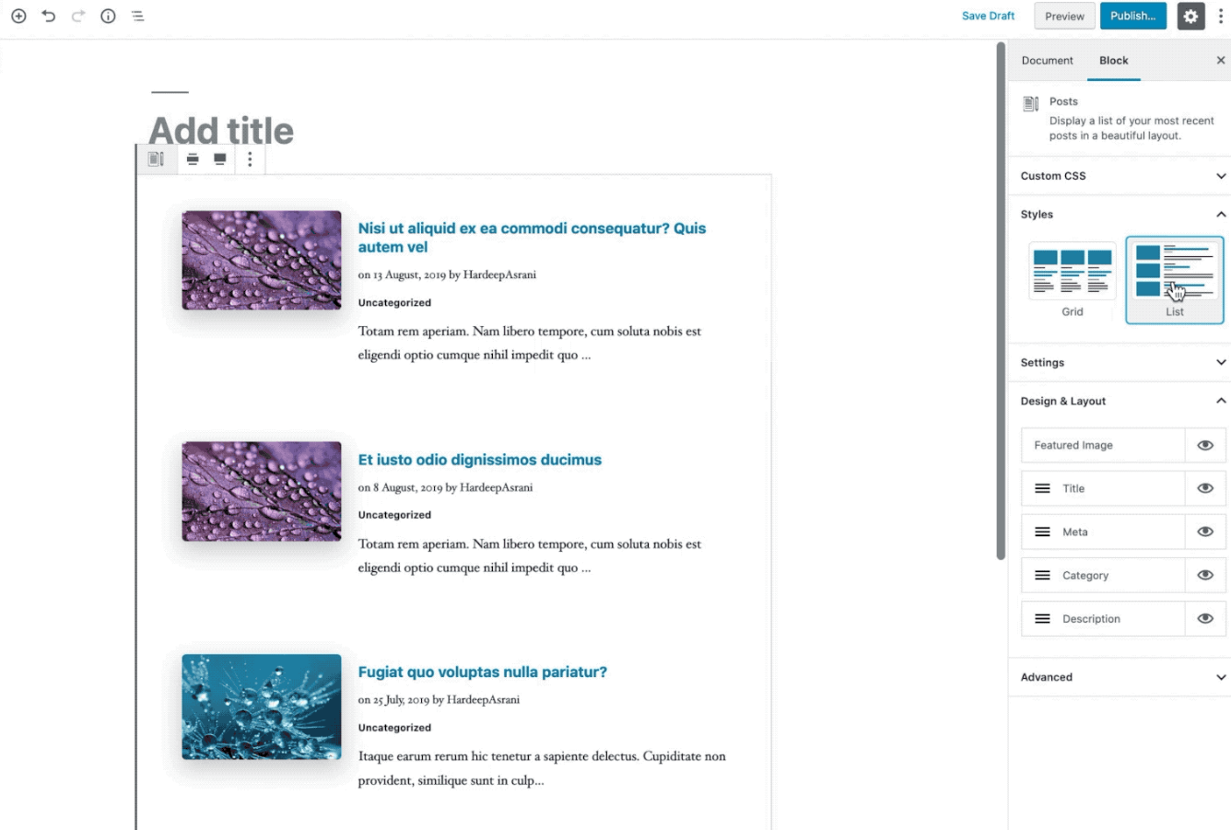Screen dimensions: 1231x830
Task: Click the Publish button
Action: pos(1132,16)
